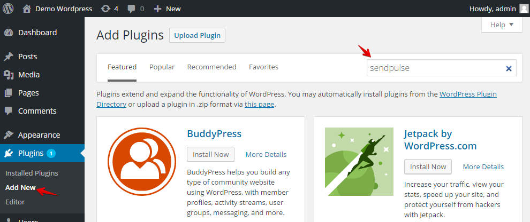
Task: Open More Details for Jetpack
Action: [x=483, y=166]
